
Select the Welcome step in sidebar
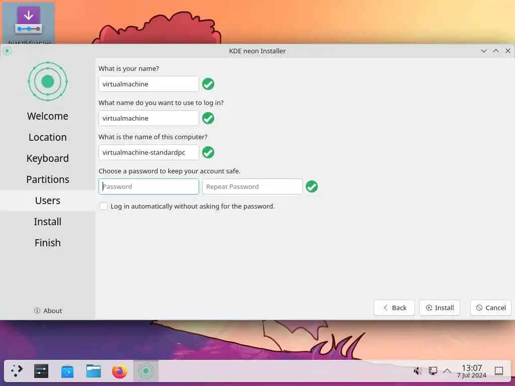[48, 116]
